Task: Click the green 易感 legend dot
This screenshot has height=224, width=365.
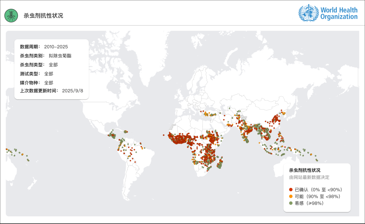Action: tap(291, 203)
